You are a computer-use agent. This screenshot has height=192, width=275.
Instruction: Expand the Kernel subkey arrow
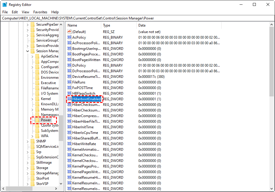(x=32, y=99)
